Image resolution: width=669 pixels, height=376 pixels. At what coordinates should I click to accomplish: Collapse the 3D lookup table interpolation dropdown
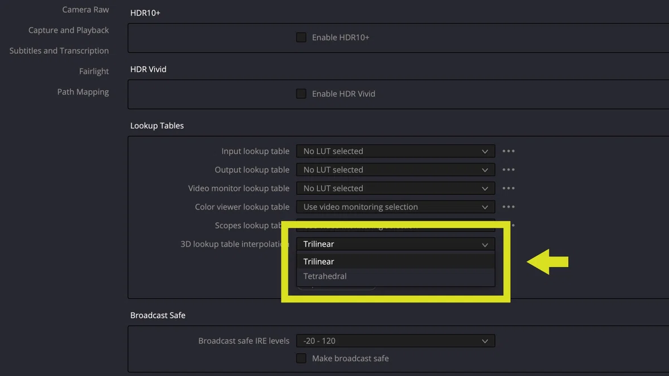[395, 244]
